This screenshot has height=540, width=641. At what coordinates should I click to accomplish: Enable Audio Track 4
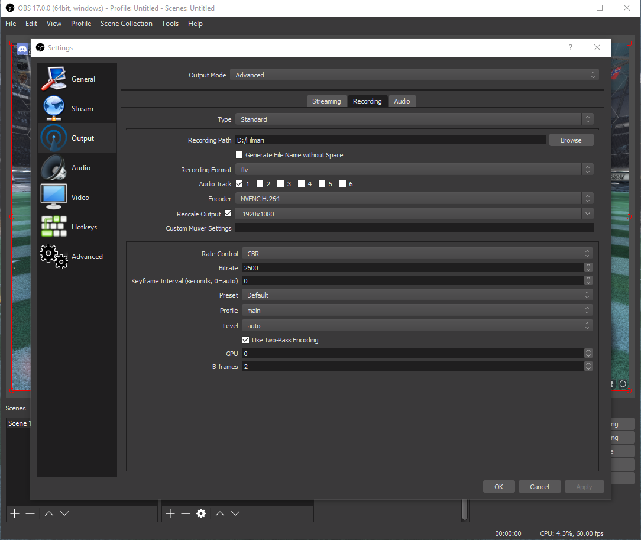pos(302,183)
